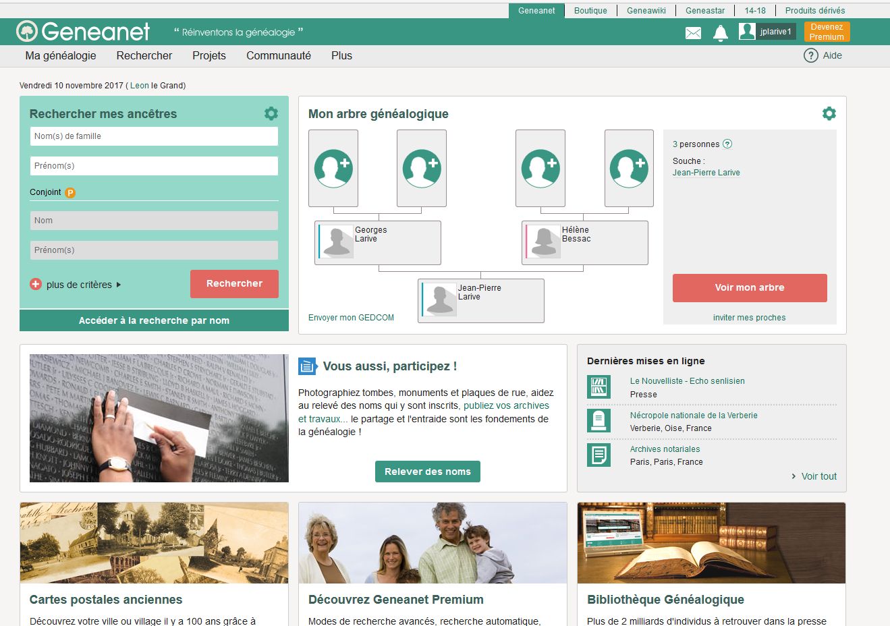
Task: Click the jplarive1 username
Action: [x=775, y=32]
